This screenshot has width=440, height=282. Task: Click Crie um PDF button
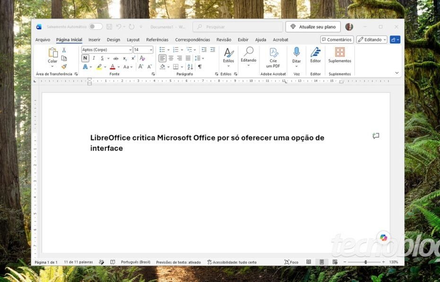coord(273,58)
